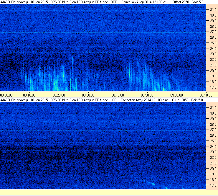This screenshot has width=218, height=196.
Task: Click the 30.0 frequency label on RCP axis
Action: pos(213,15)
